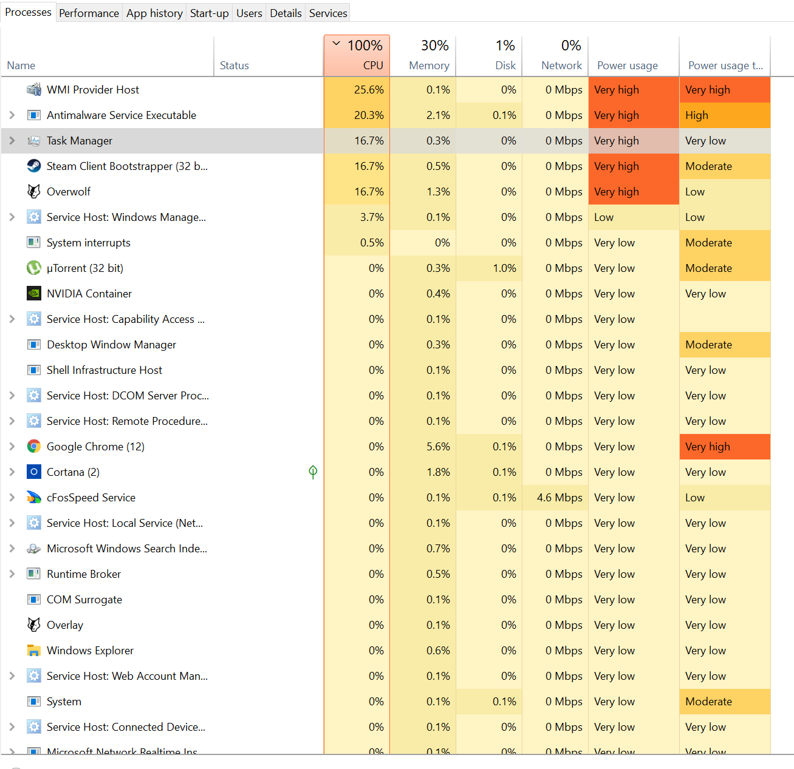Open the App history tab

(154, 13)
